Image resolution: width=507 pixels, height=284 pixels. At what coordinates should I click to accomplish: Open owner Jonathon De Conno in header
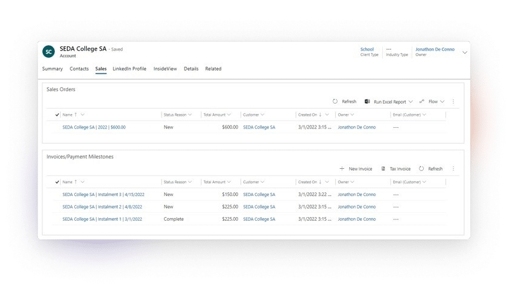click(435, 49)
